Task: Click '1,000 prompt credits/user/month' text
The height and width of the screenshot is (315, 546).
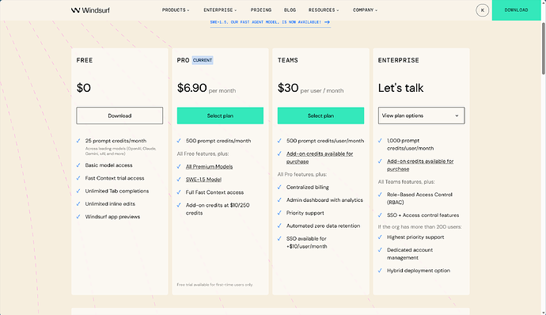Action: coord(410,144)
